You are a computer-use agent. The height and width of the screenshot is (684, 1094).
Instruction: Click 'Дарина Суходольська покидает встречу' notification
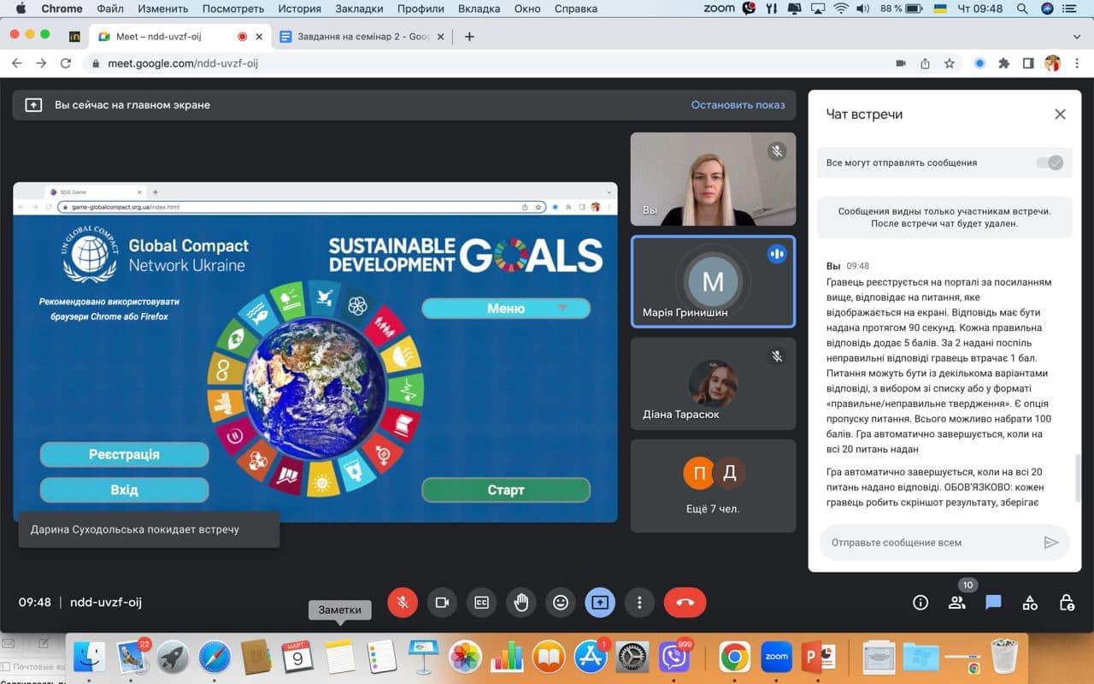[x=149, y=529]
